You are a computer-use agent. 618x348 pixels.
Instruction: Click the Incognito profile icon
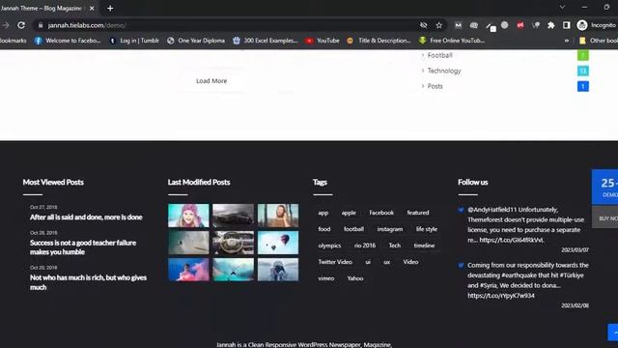point(581,25)
